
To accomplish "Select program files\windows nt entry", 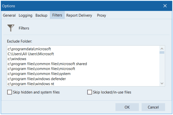I will click(31, 84).
